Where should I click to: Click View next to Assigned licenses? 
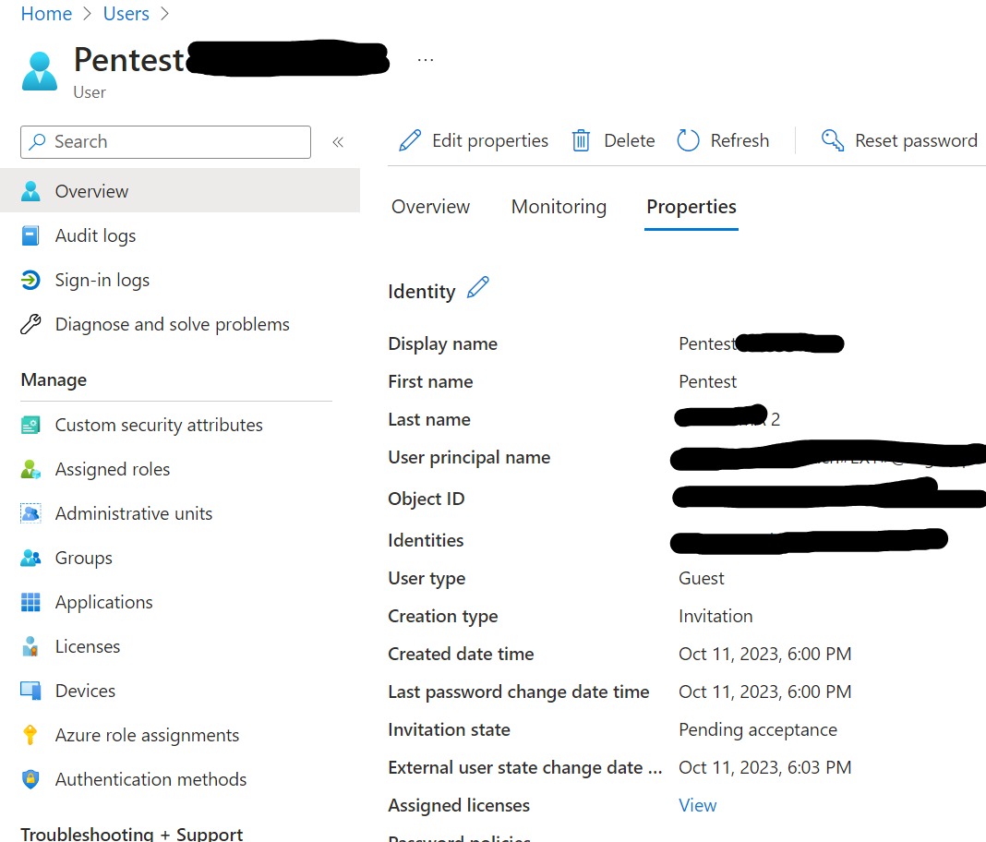point(697,805)
